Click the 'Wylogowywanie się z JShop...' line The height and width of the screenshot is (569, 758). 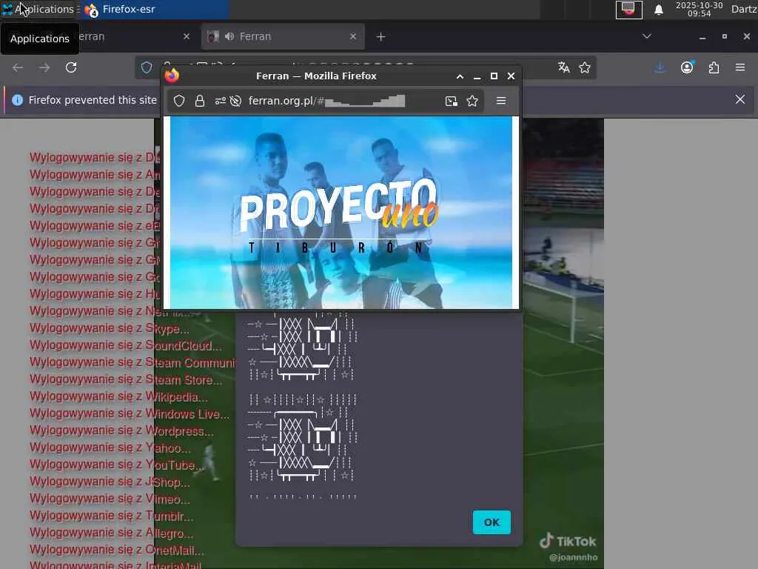(x=110, y=482)
